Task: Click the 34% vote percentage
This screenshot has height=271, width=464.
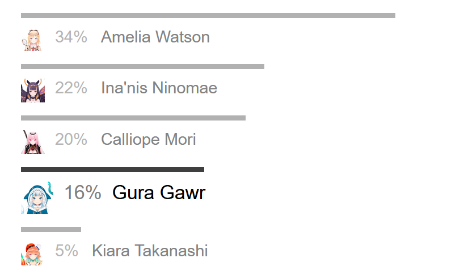Action: [x=71, y=37]
